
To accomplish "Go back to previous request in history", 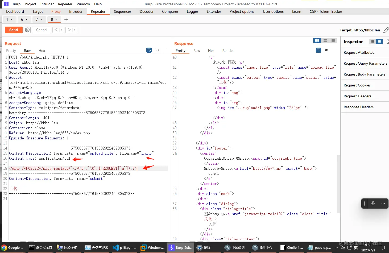I will pyautogui.click(x=56, y=30).
